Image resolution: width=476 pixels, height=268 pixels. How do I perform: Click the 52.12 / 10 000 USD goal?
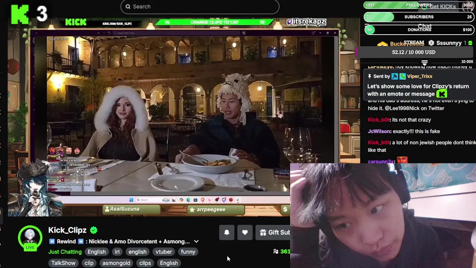tap(414, 52)
